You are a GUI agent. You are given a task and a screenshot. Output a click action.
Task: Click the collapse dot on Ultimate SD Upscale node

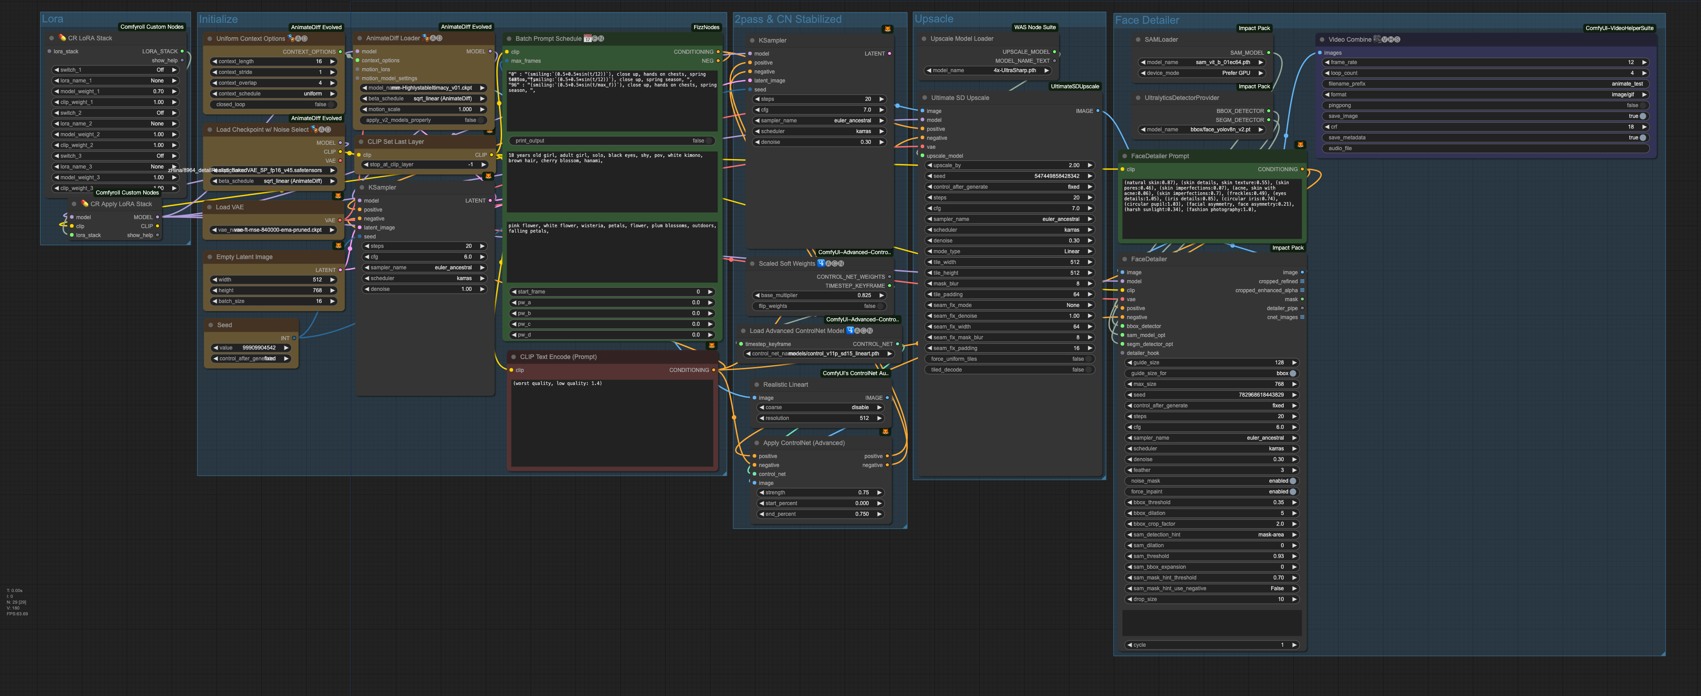[924, 98]
